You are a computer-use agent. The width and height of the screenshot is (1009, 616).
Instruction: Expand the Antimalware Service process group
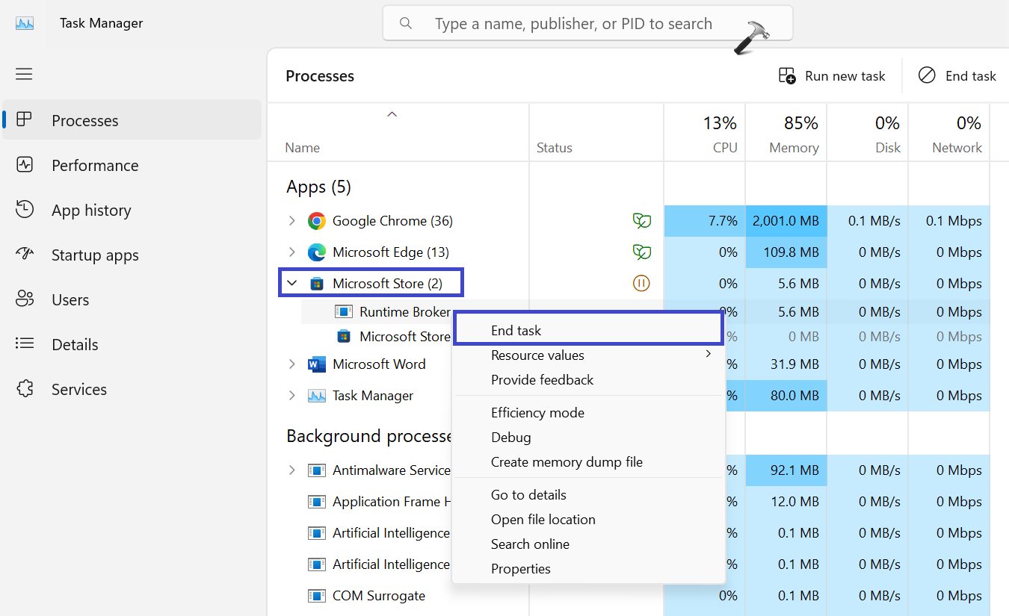[x=292, y=470]
